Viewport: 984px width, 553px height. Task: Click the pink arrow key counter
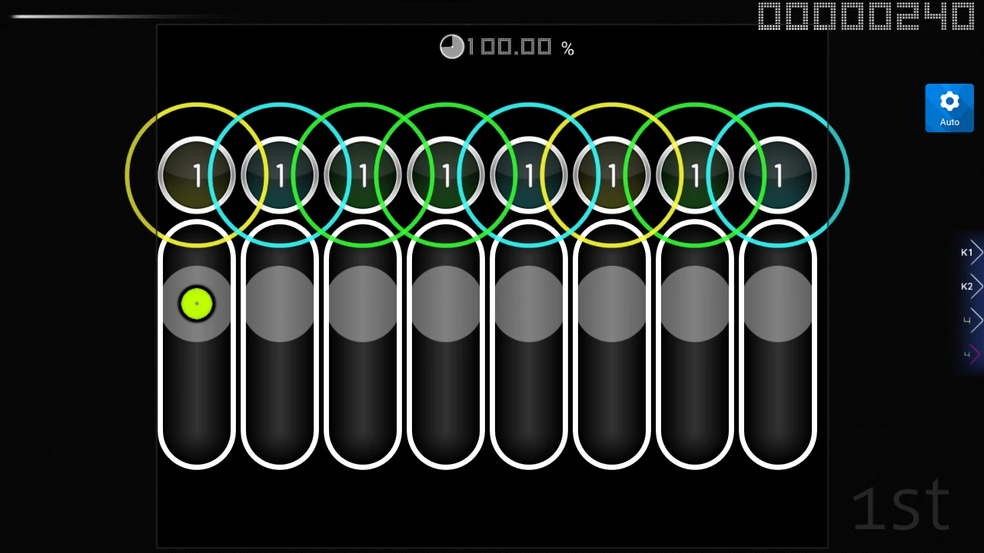[972, 354]
